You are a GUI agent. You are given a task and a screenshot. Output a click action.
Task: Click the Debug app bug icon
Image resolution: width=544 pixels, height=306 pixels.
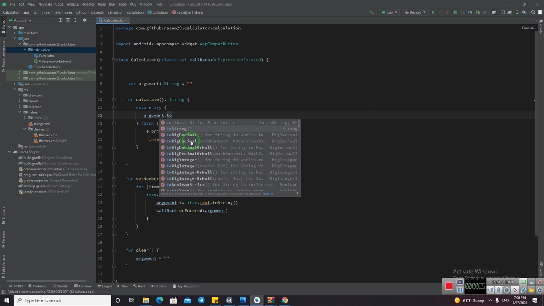pyautogui.click(x=455, y=12)
